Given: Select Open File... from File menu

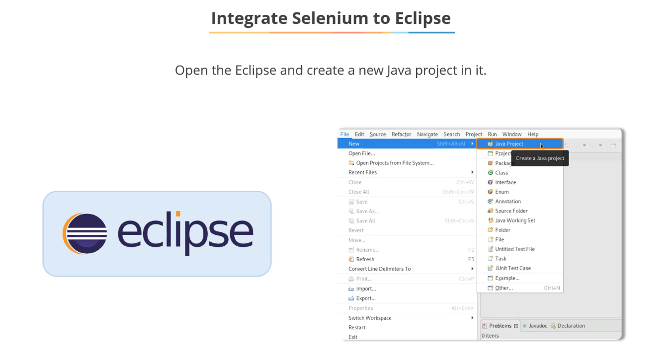Looking at the screenshot, I should (x=407, y=153).
